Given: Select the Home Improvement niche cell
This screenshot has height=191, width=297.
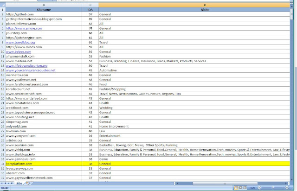Looking at the screenshot, I should point(194,126).
